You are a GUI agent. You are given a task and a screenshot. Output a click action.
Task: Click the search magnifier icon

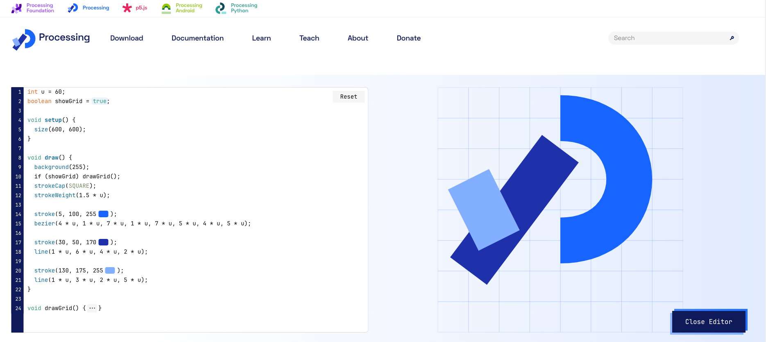[732, 38]
